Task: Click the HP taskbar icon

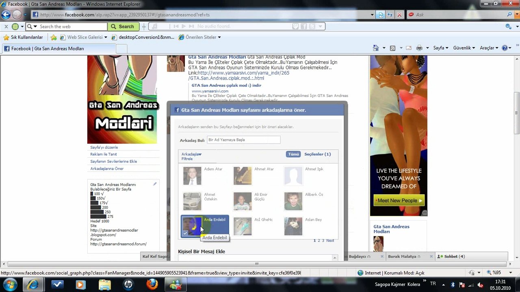Action: coord(128,285)
